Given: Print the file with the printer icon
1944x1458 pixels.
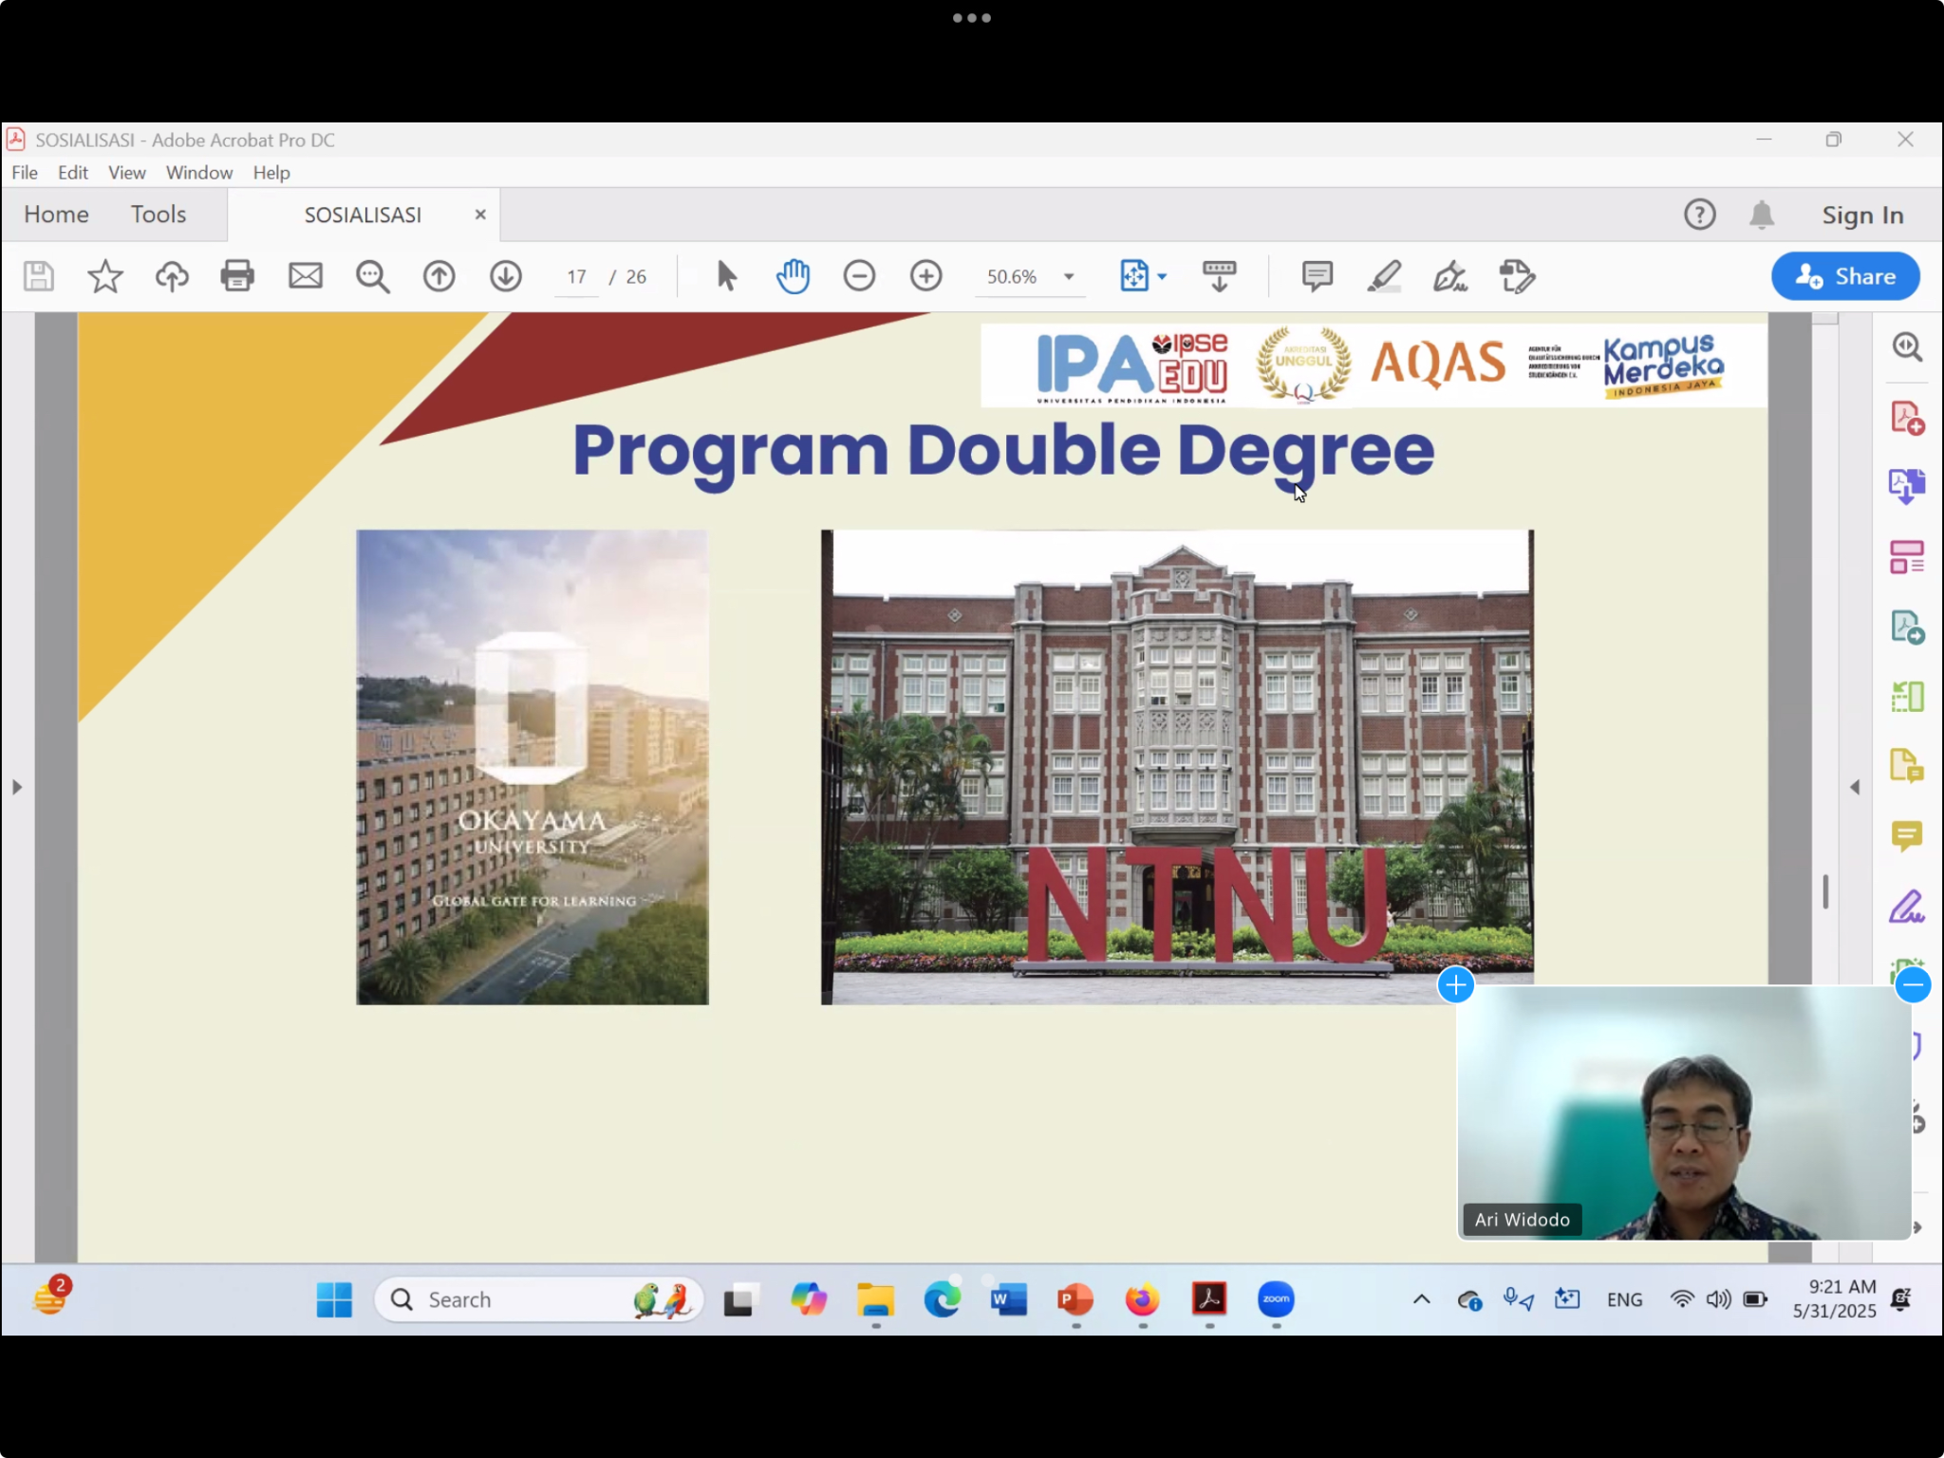Looking at the screenshot, I should (237, 276).
